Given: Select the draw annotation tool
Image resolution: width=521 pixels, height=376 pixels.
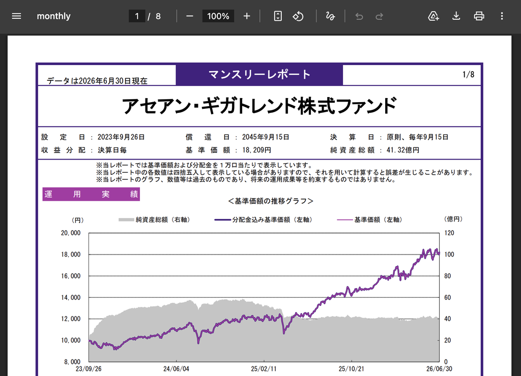Looking at the screenshot, I should click(x=330, y=16).
